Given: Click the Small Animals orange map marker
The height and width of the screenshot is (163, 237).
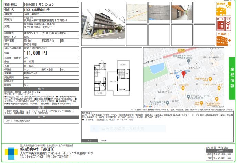Looking at the screenshot, I should coord(217,99).
